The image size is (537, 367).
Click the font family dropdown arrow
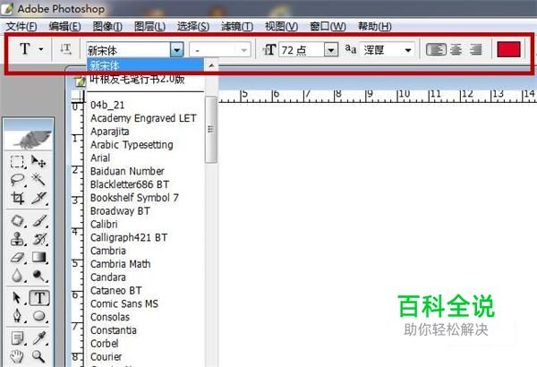point(176,50)
